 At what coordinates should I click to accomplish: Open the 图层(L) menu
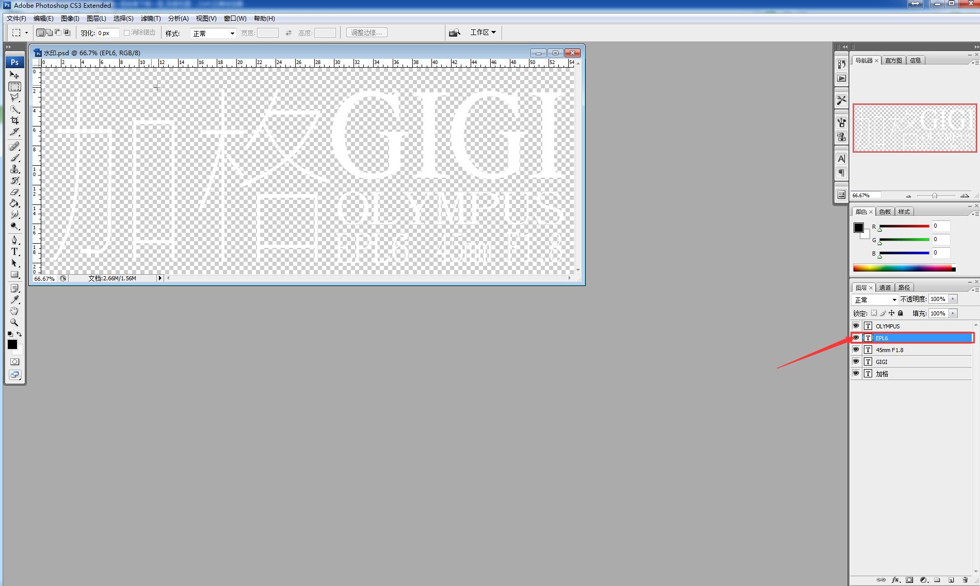pyautogui.click(x=97, y=18)
